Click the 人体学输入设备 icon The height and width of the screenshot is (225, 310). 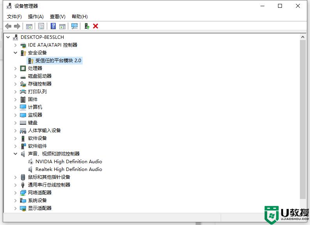pos(23,131)
